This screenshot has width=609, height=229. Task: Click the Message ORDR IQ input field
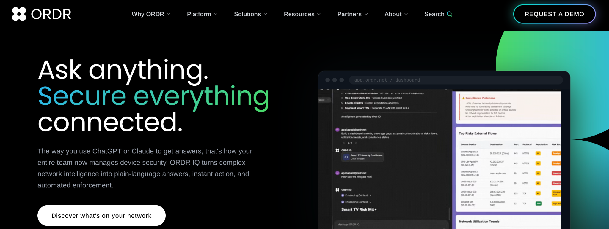tap(391, 225)
